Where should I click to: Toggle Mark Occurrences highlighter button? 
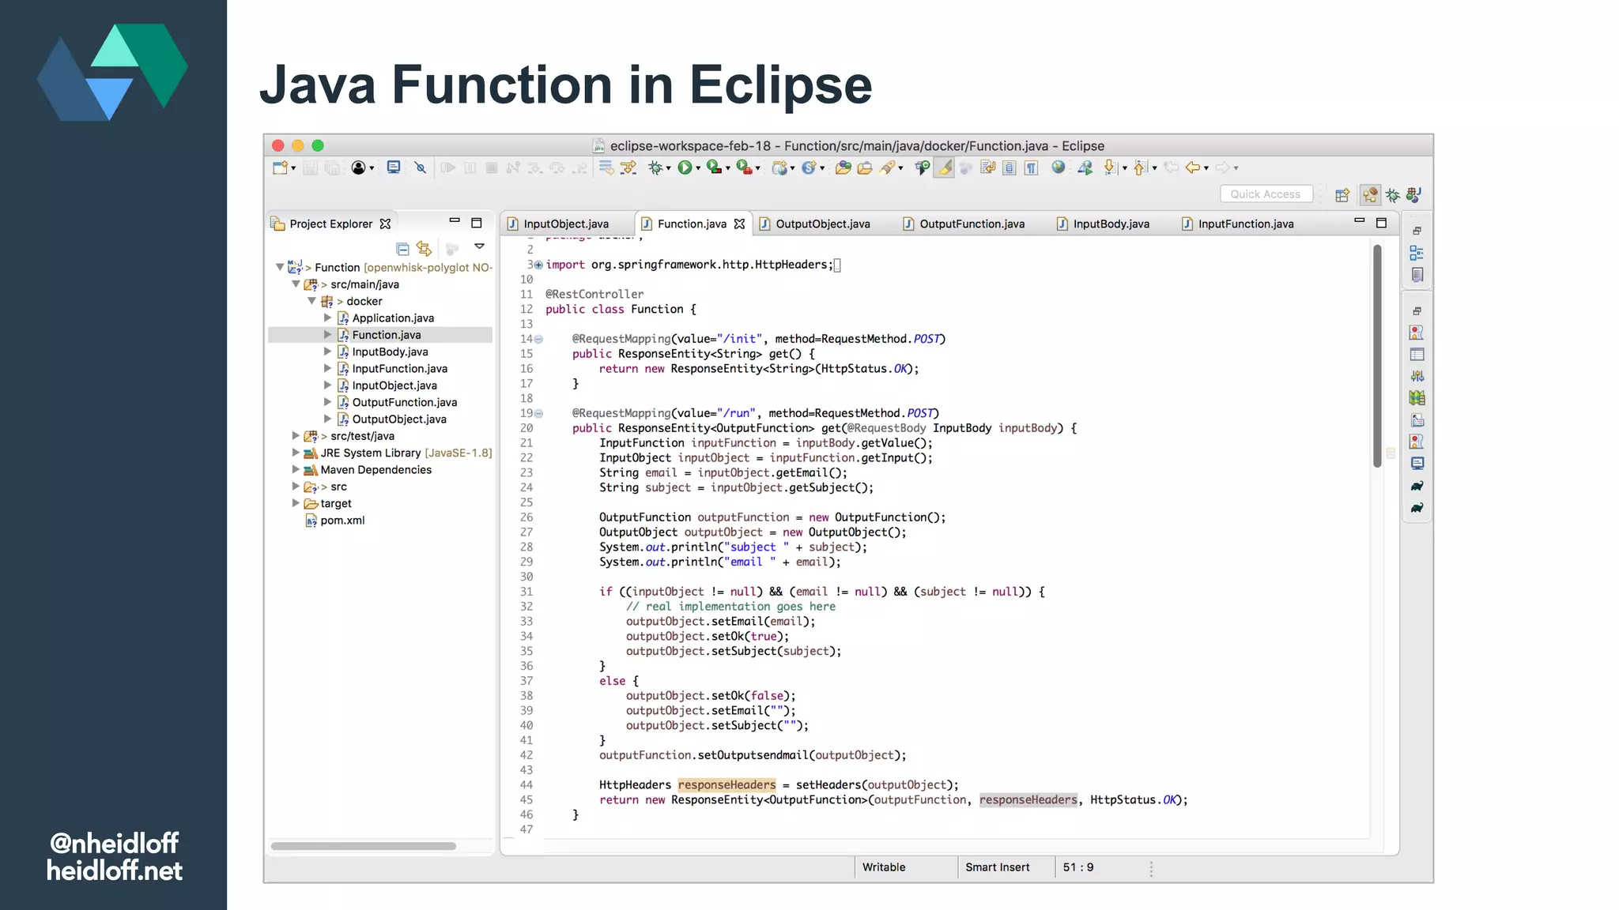pos(944,167)
